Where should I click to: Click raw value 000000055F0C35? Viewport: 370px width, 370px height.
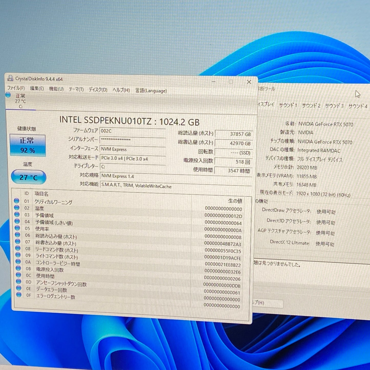click(223, 251)
